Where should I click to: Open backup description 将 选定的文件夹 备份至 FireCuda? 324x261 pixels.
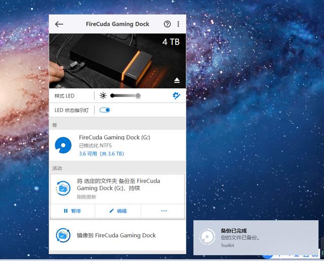click(x=118, y=185)
